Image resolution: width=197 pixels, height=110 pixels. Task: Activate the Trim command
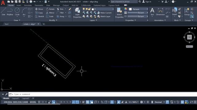[x=60, y=9]
